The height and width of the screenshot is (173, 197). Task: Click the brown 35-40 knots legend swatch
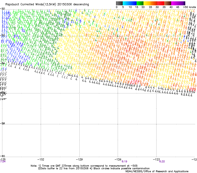(168, 3)
